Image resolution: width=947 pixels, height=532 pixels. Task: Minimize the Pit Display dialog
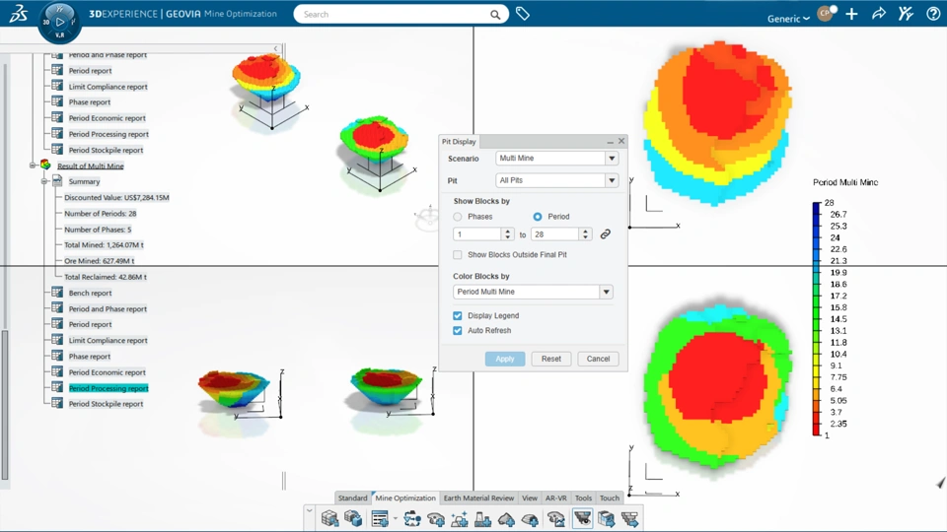610,141
